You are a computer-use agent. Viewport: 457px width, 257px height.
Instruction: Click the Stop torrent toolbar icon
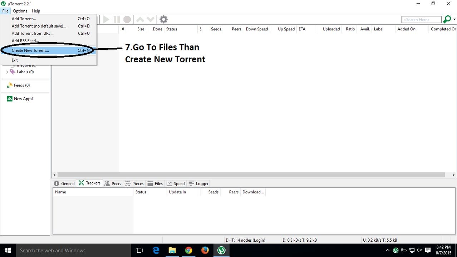click(127, 19)
